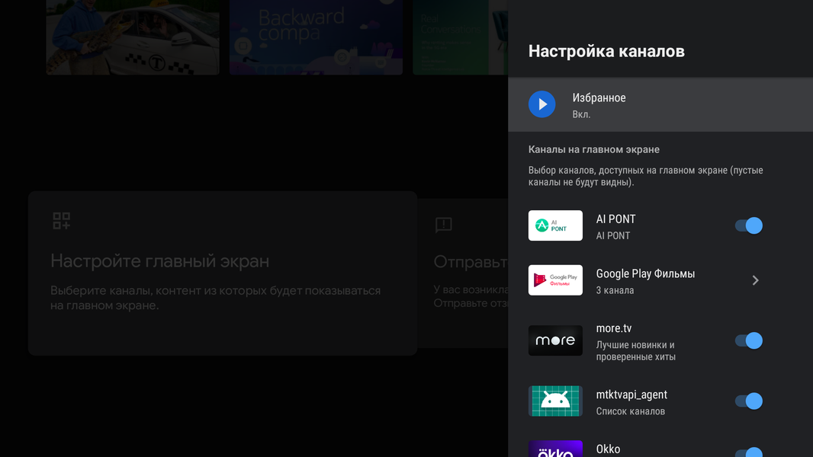
Task: Open the Backward compa video thumbnail
Action: click(316, 37)
